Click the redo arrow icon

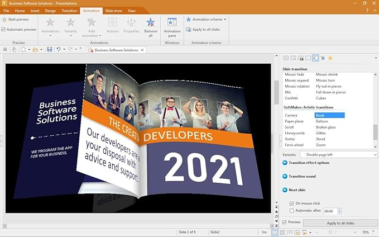[70, 49]
